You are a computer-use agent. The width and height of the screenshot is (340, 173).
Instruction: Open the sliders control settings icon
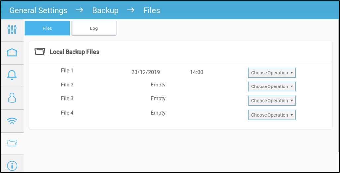click(12, 29)
